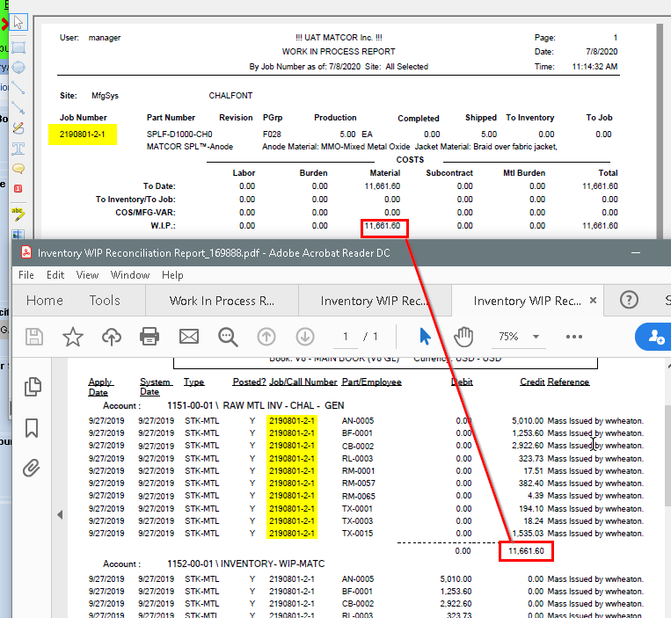The width and height of the screenshot is (671, 618).
Task: Click the page number input field
Action: pyautogui.click(x=346, y=337)
